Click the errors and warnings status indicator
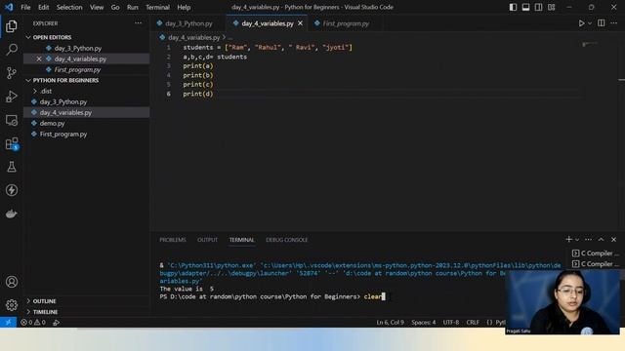Viewport: 625px width, 351px height. point(33,323)
